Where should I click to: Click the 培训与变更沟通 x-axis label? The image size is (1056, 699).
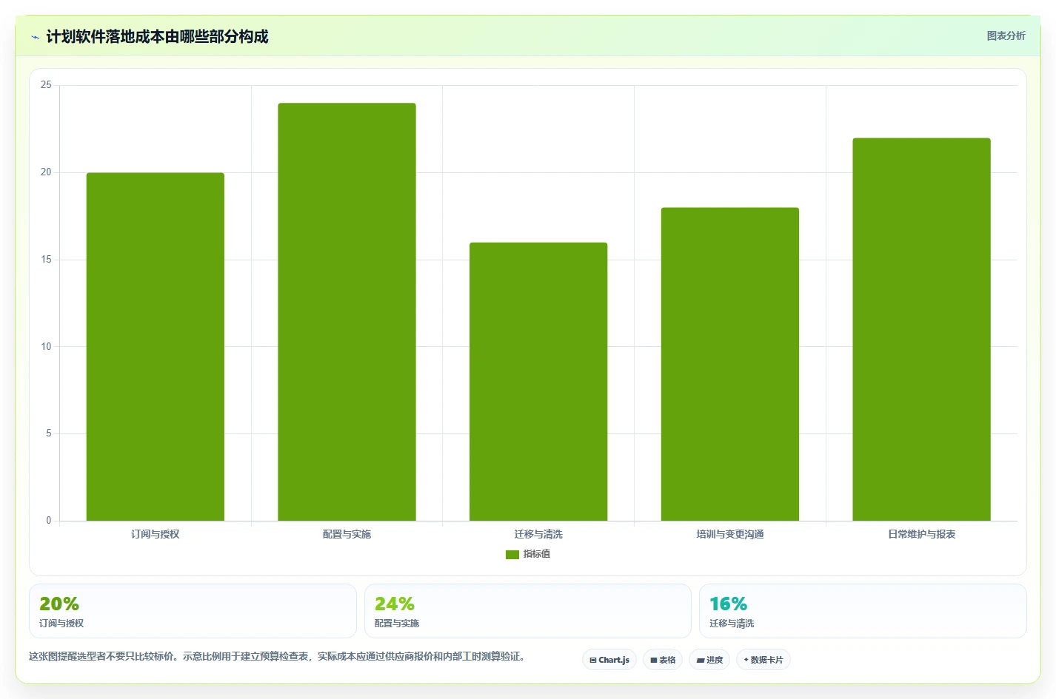tap(730, 534)
